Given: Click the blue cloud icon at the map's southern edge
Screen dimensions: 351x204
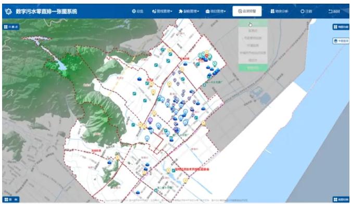Looking at the screenshot, I should pos(138,193).
